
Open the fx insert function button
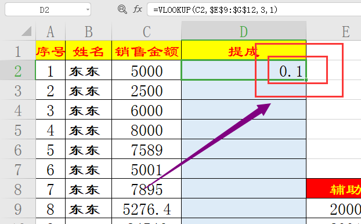coord(138,9)
